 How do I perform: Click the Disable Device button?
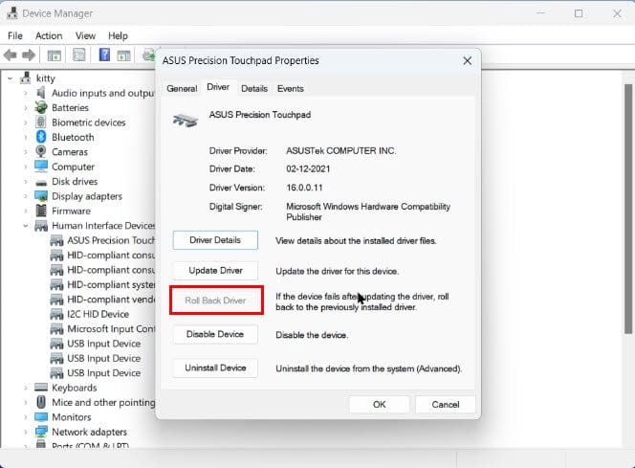(x=215, y=334)
